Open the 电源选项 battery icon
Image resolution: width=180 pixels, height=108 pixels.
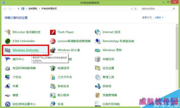(x=53, y=68)
